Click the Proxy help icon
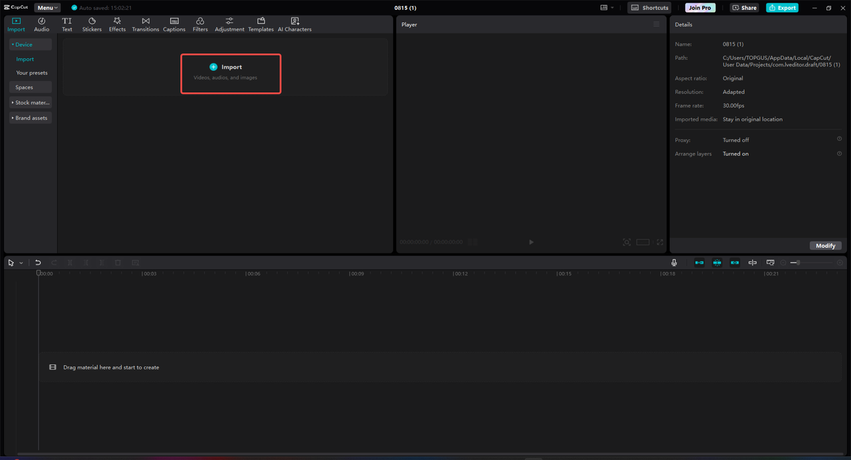 pyautogui.click(x=840, y=139)
